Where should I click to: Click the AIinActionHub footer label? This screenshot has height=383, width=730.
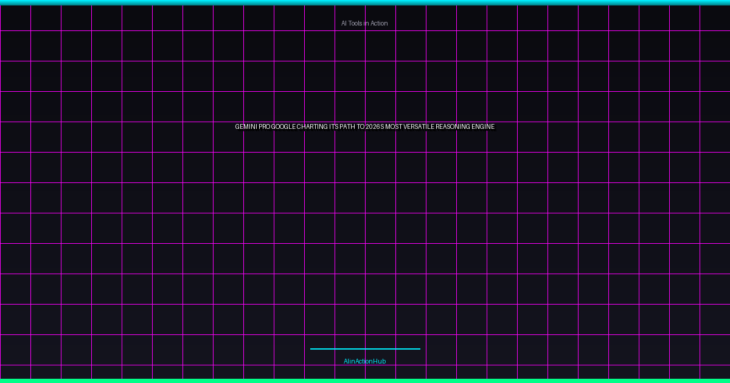point(364,361)
